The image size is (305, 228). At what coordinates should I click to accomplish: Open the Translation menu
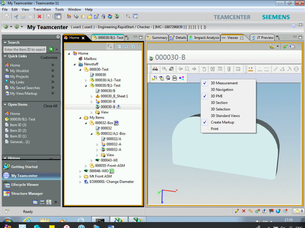[x=42, y=9]
